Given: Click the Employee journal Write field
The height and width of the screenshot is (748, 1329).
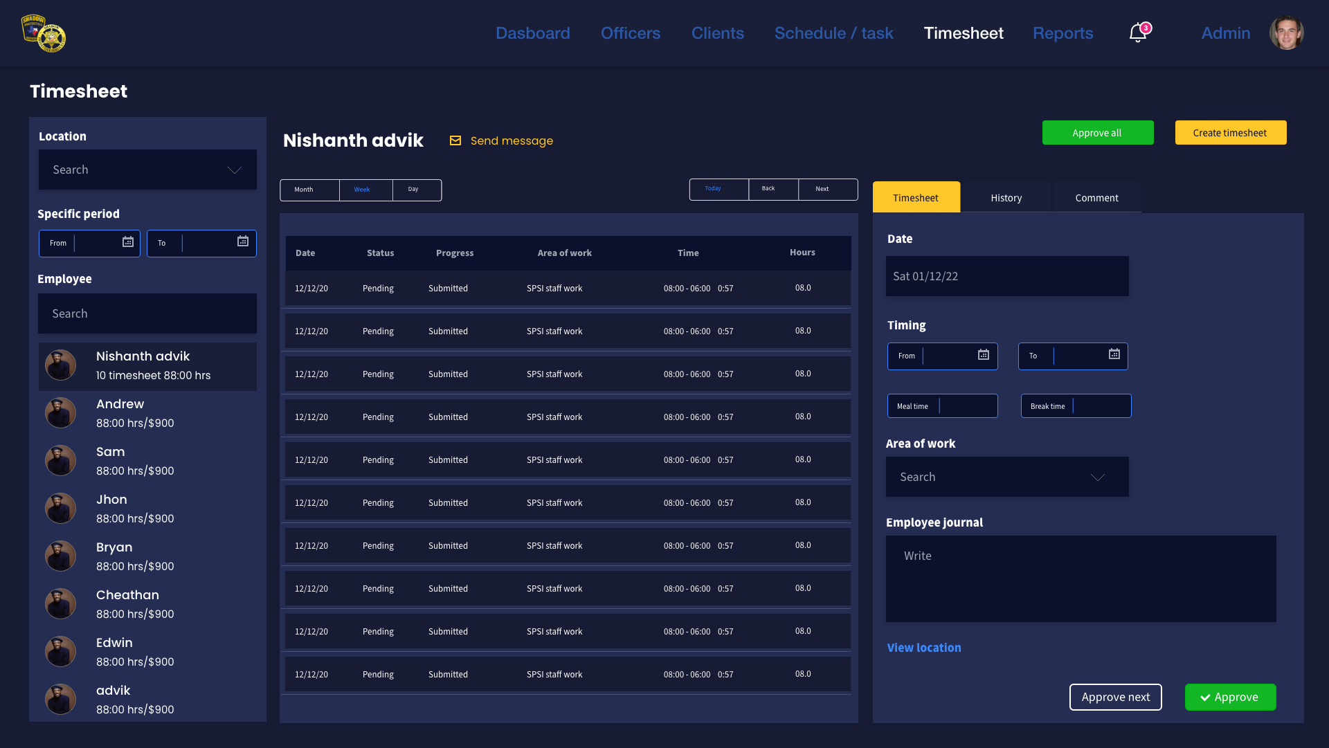Looking at the screenshot, I should 1080,578.
